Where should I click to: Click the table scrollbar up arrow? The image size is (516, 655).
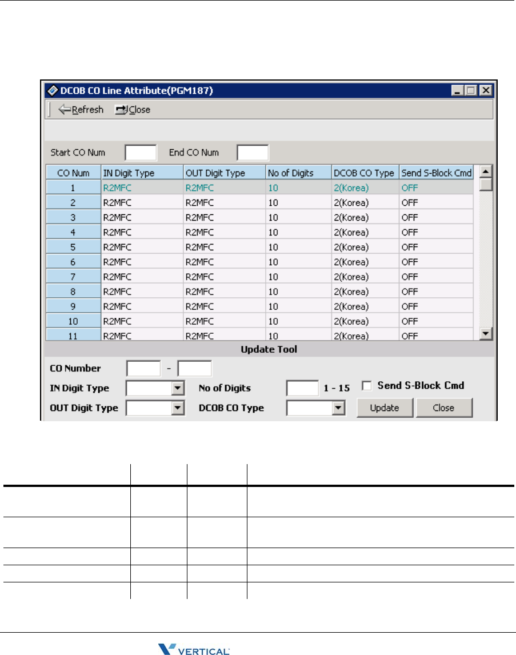486,171
